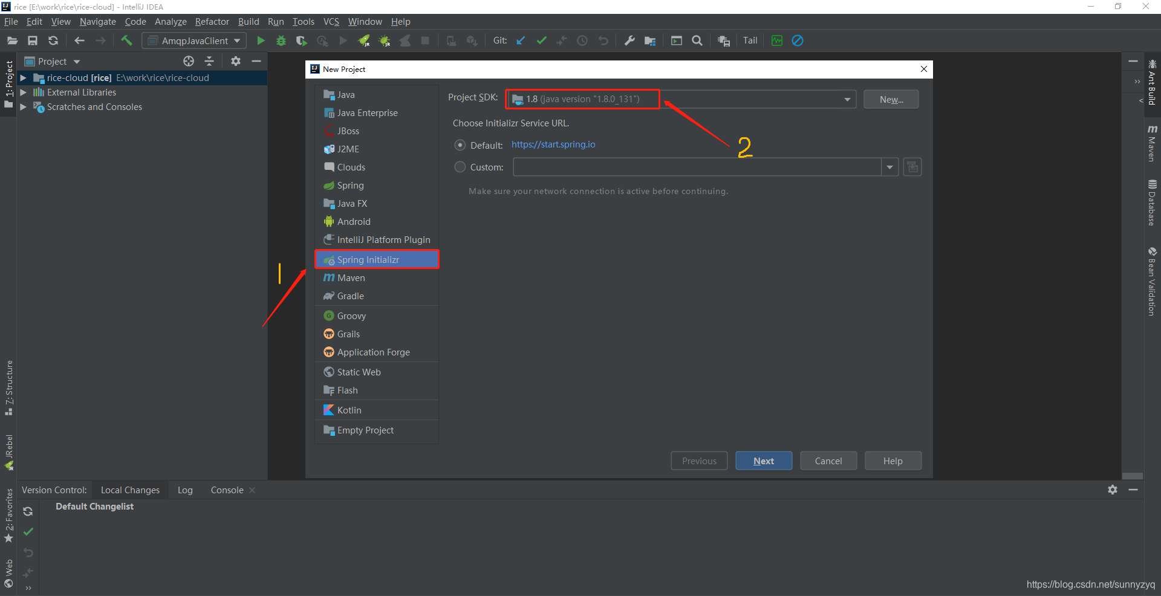
Task: Click the Previous button
Action: coord(699,461)
